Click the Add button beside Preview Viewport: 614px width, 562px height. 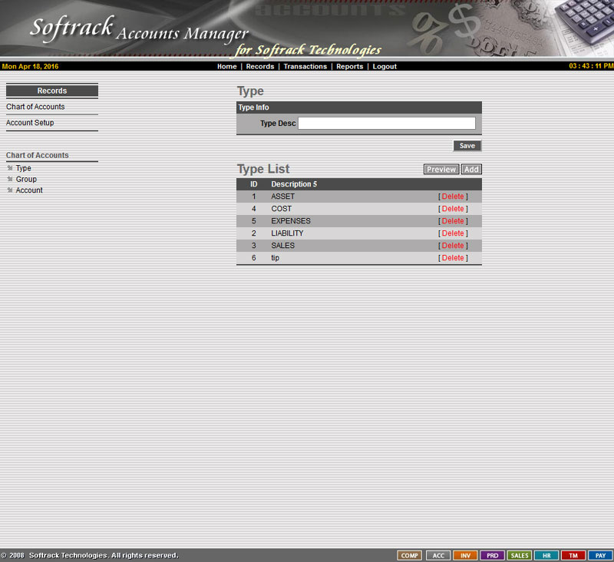pos(471,170)
